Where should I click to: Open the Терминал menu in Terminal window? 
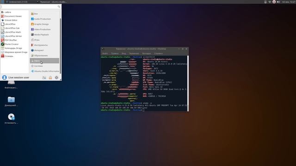pos(134,53)
